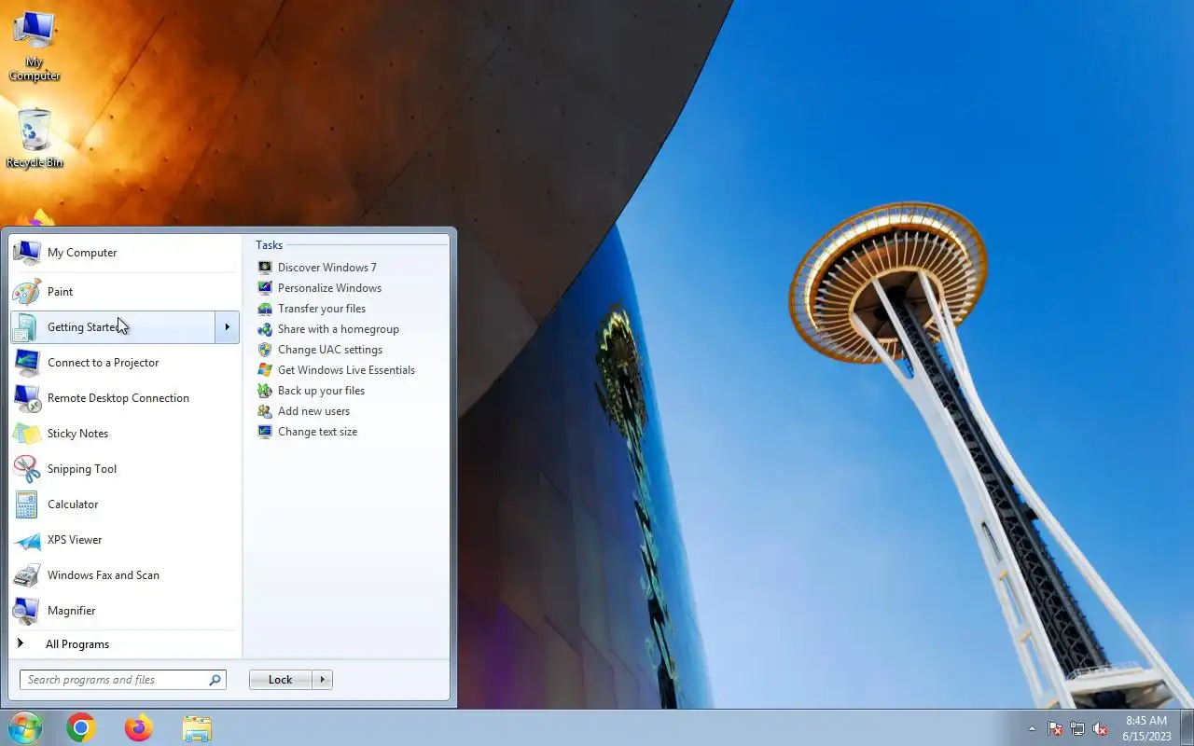This screenshot has height=746, width=1194.
Task: Click the network tray icon
Action: pos(1077,728)
